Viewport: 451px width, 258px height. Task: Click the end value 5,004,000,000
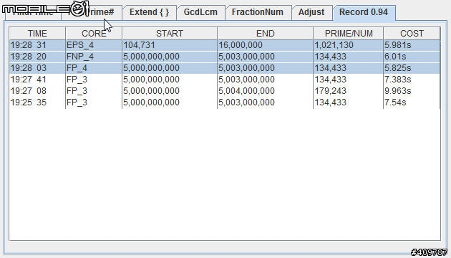(x=265, y=91)
